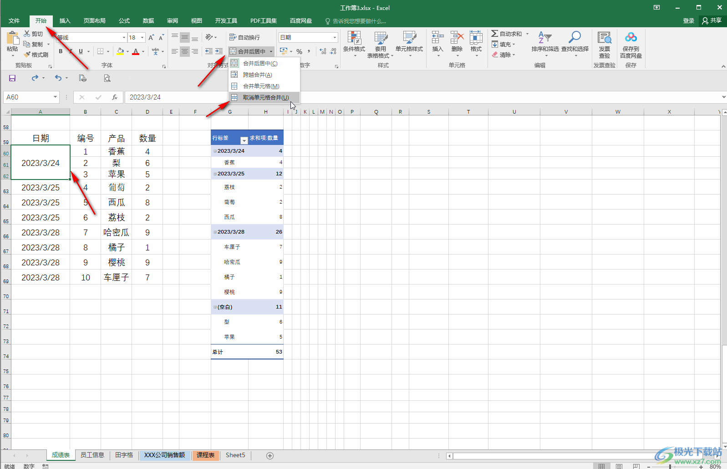Viewport: 727px width, 469px height.
Task: Click AutoSum (自动求和)
Action: coord(507,34)
